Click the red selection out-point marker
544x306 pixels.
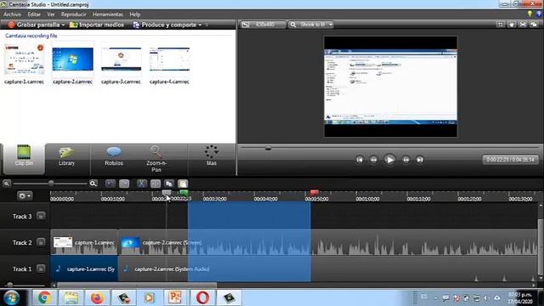(314, 193)
